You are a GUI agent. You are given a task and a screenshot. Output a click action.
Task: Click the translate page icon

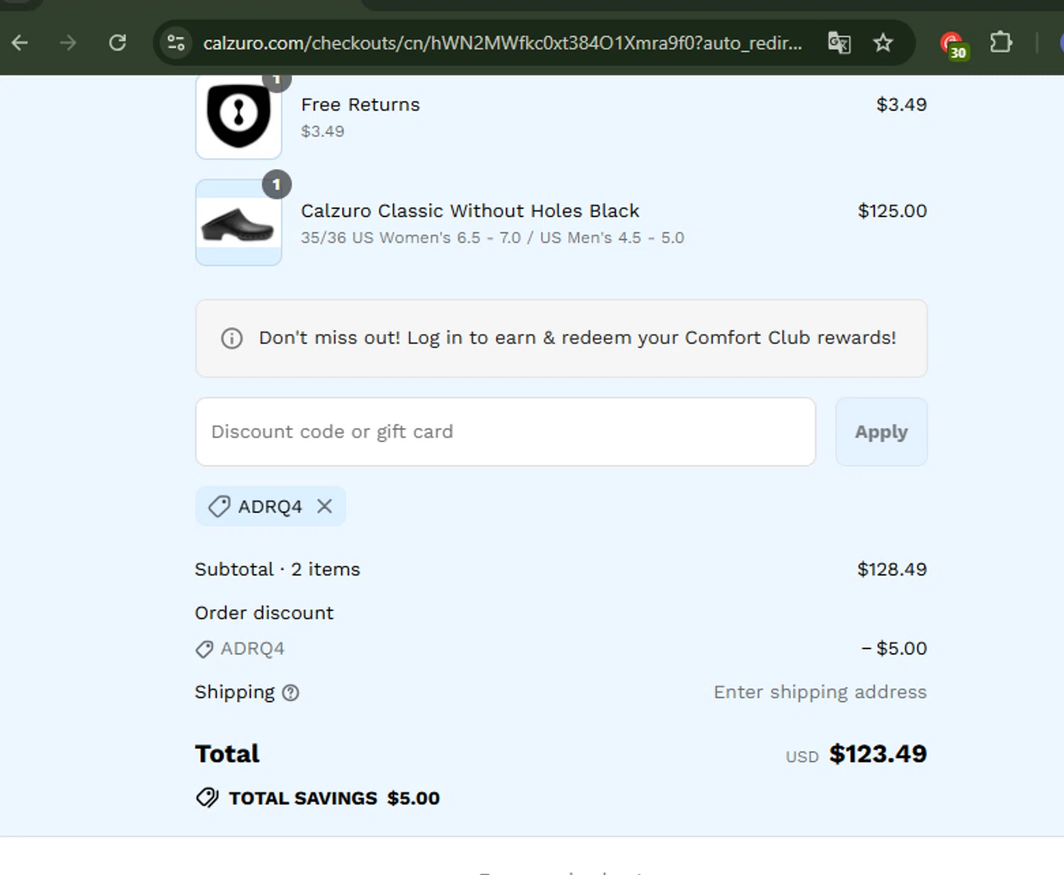click(x=839, y=43)
